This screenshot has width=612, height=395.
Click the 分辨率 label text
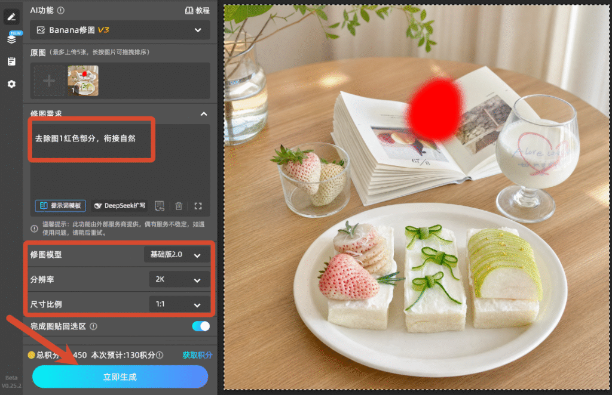[42, 279]
